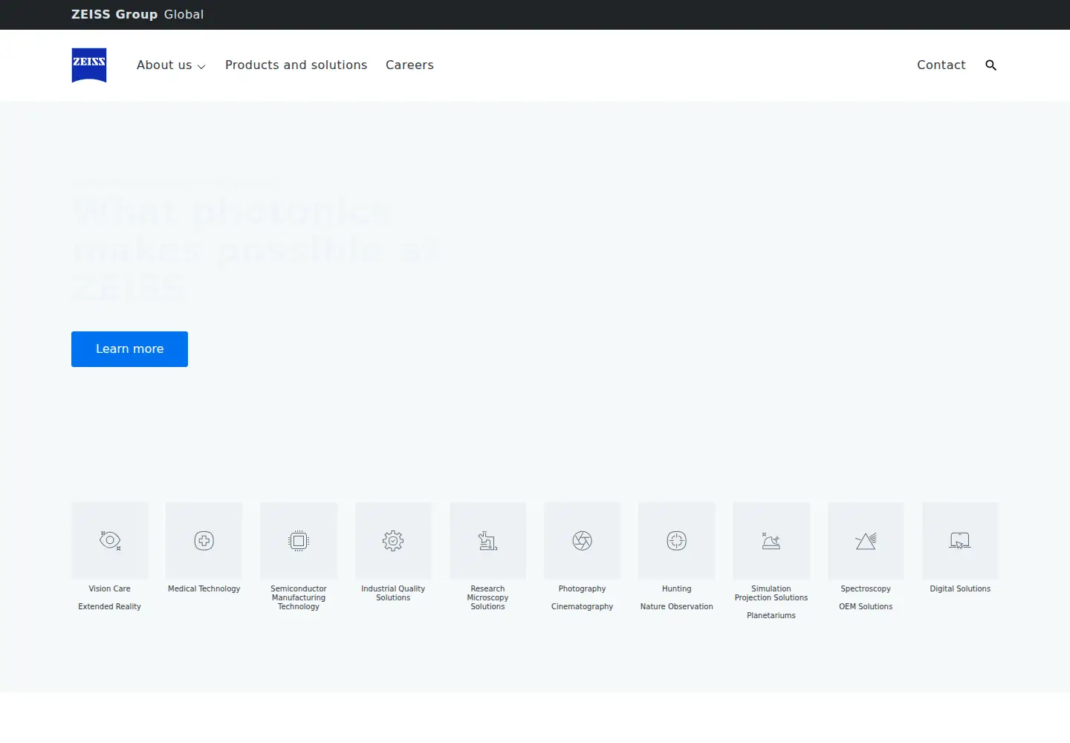Select the Simulation Projection planetarium icon
The height and width of the screenshot is (743, 1070).
coord(771,541)
